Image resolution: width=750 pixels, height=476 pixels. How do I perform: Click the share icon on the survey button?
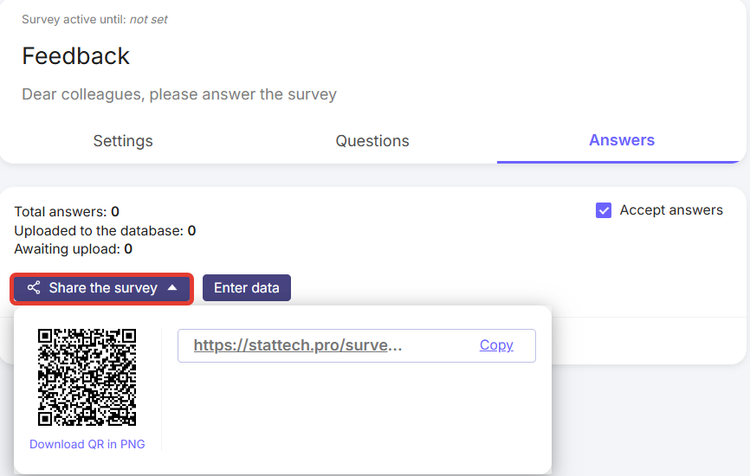click(34, 288)
